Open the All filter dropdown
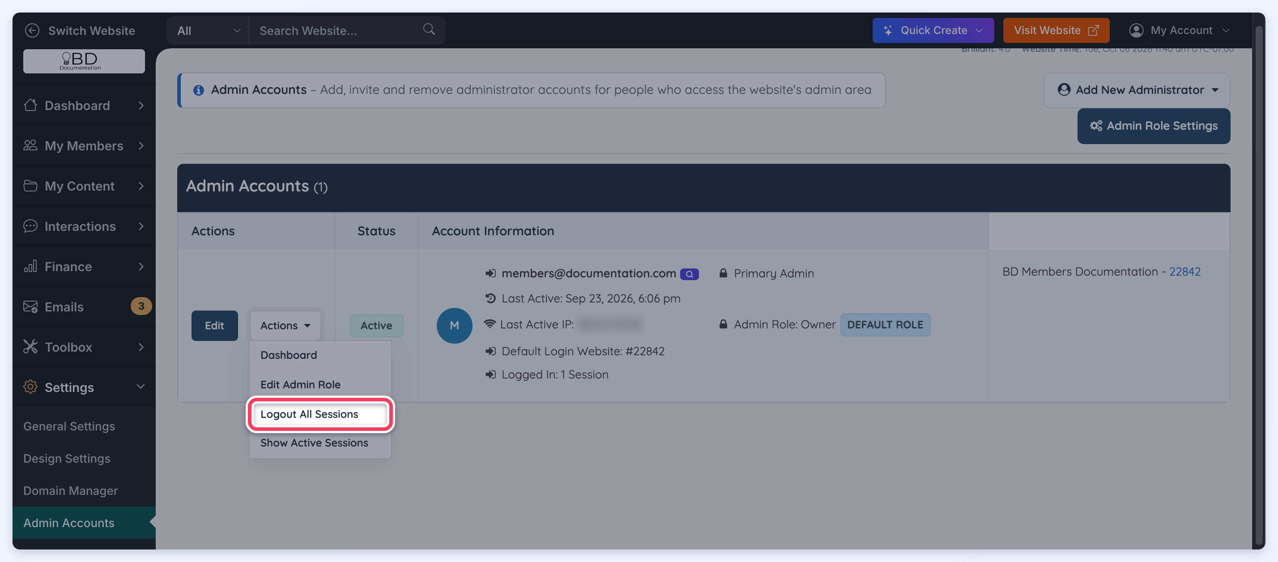The image size is (1278, 562). (208, 30)
